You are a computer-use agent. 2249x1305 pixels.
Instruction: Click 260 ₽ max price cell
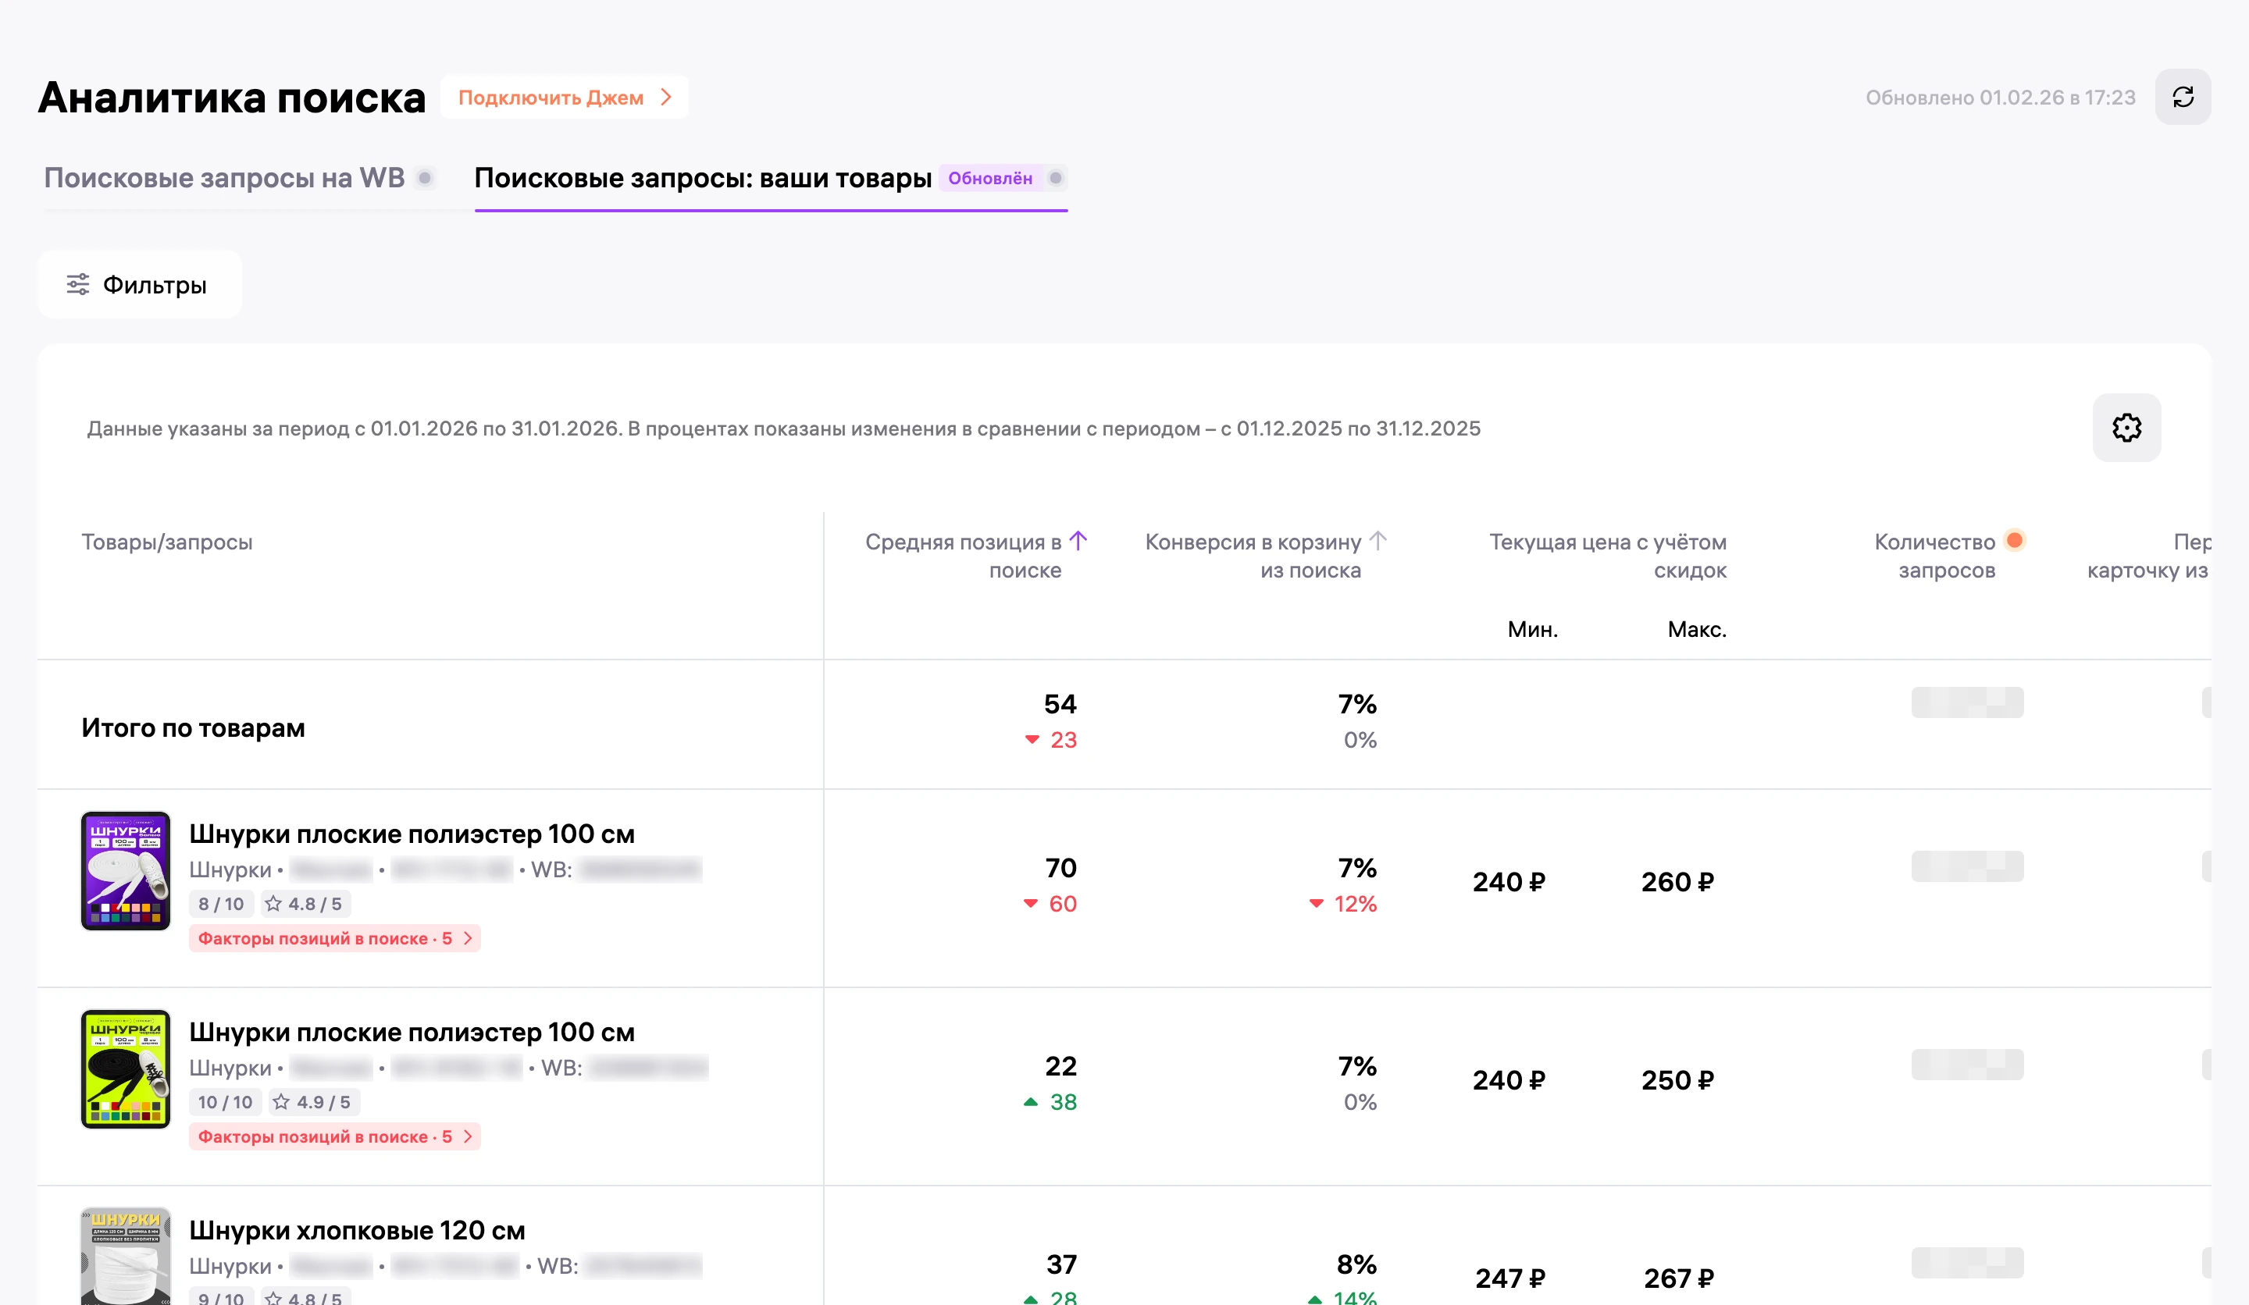(x=1678, y=882)
